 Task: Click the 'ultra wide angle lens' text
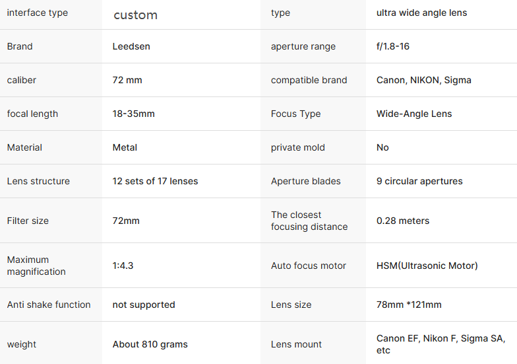(x=421, y=13)
